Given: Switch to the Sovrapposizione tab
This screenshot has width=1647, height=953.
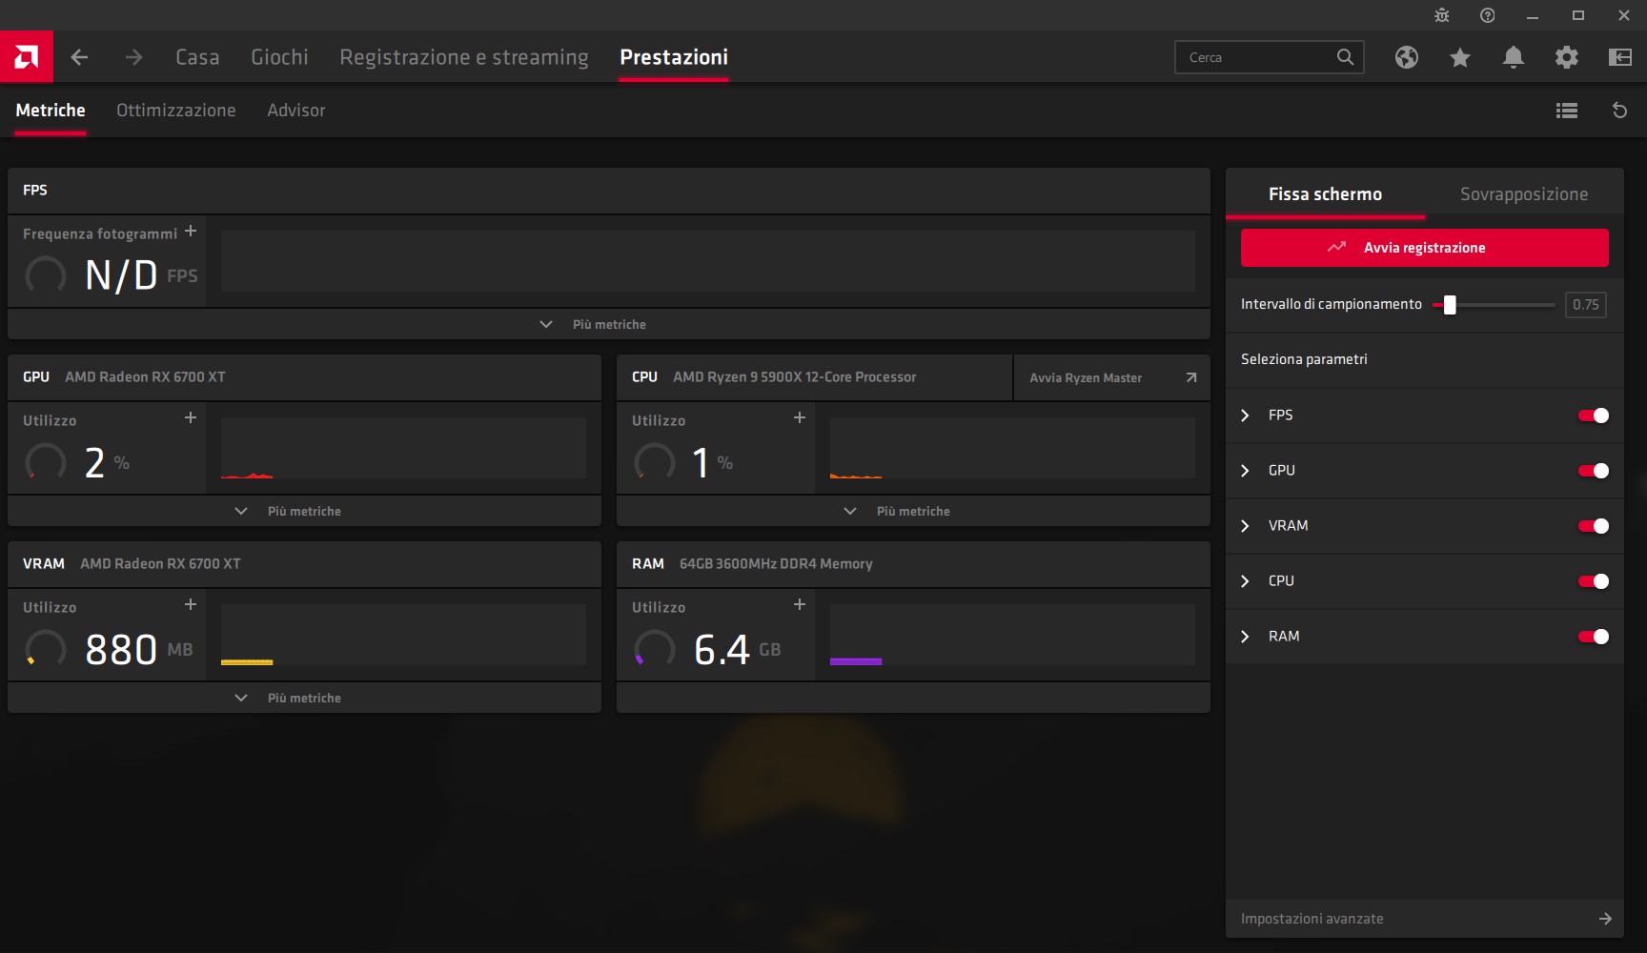Looking at the screenshot, I should coord(1523,194).
